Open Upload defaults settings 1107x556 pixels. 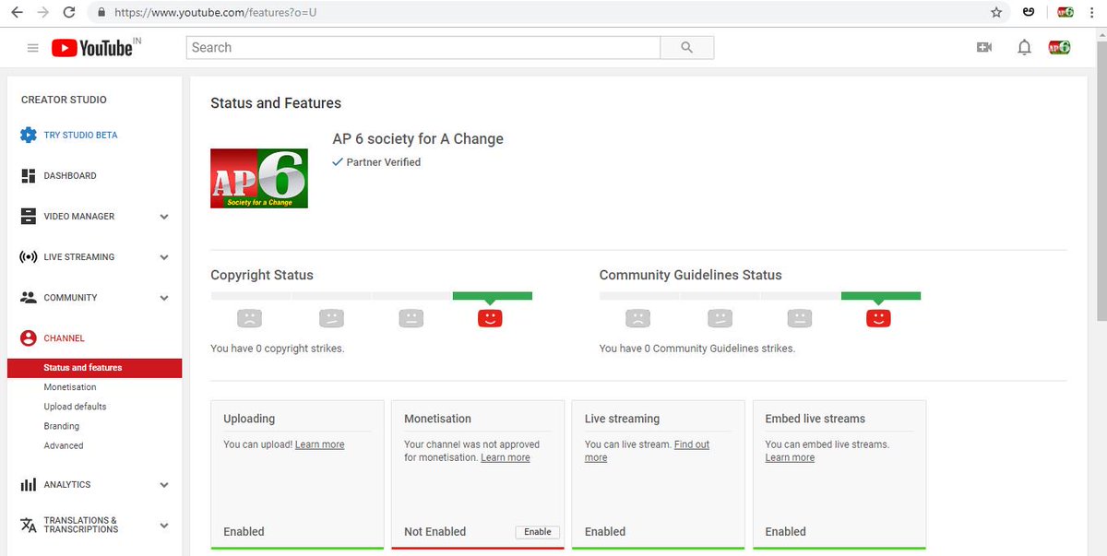(75, 407)
